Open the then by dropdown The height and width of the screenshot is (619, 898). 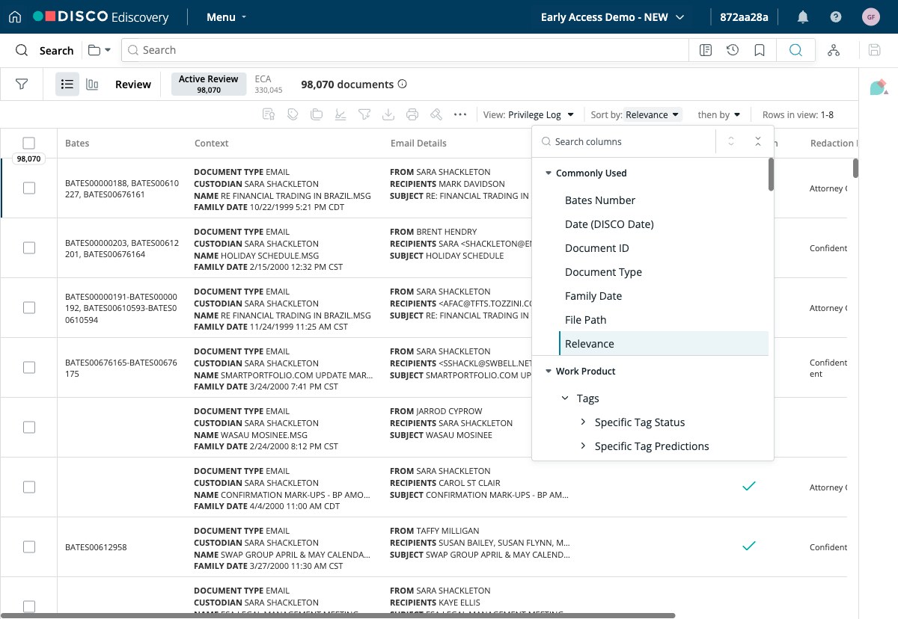click(719, 114)
